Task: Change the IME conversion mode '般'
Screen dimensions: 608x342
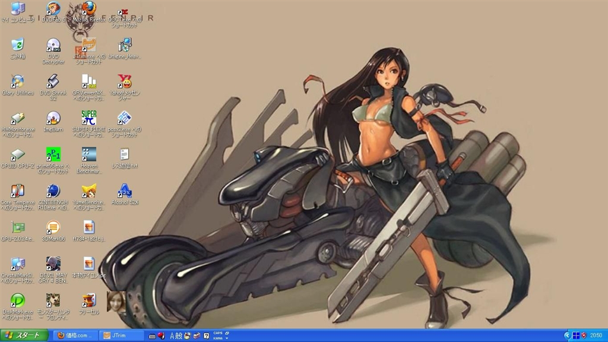Action: [179, 336]
